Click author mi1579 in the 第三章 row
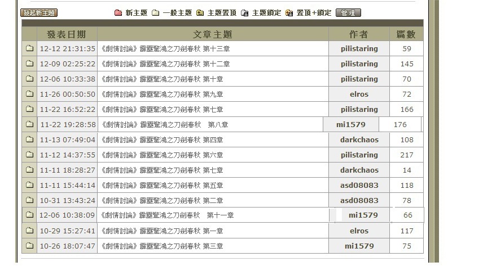 point(359,246)
